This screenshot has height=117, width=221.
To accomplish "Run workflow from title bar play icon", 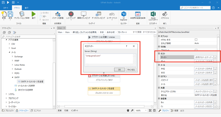I will (8, 2).
